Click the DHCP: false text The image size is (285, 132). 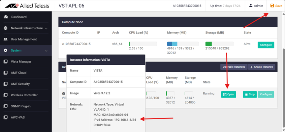coord(102,125)
